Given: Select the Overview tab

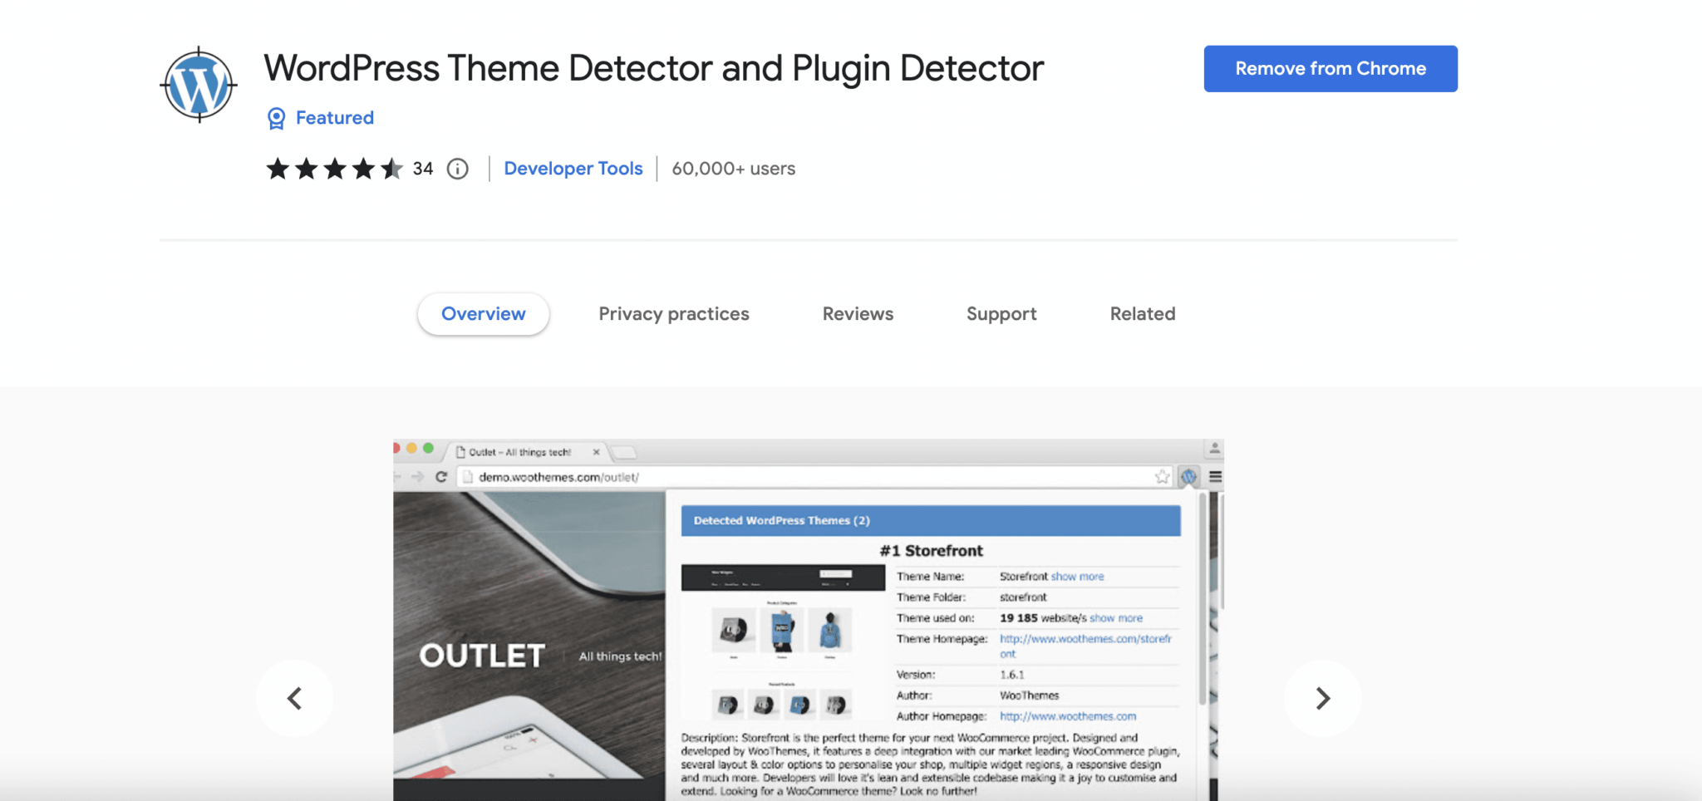Looking at the screenshot, I should coord(483,314).
